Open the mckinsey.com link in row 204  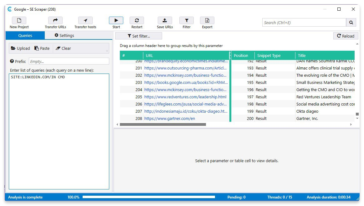pos(185,90)
